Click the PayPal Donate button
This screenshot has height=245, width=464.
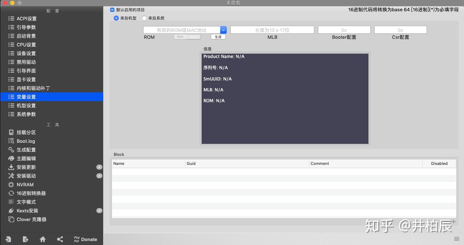(x=85, y=239)
